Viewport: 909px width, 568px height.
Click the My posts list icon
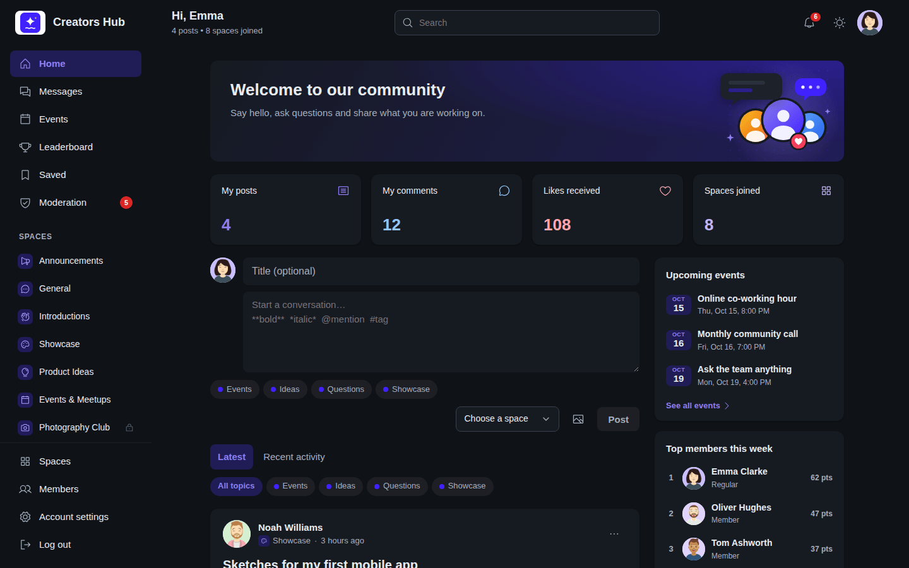tap(343, 191)
